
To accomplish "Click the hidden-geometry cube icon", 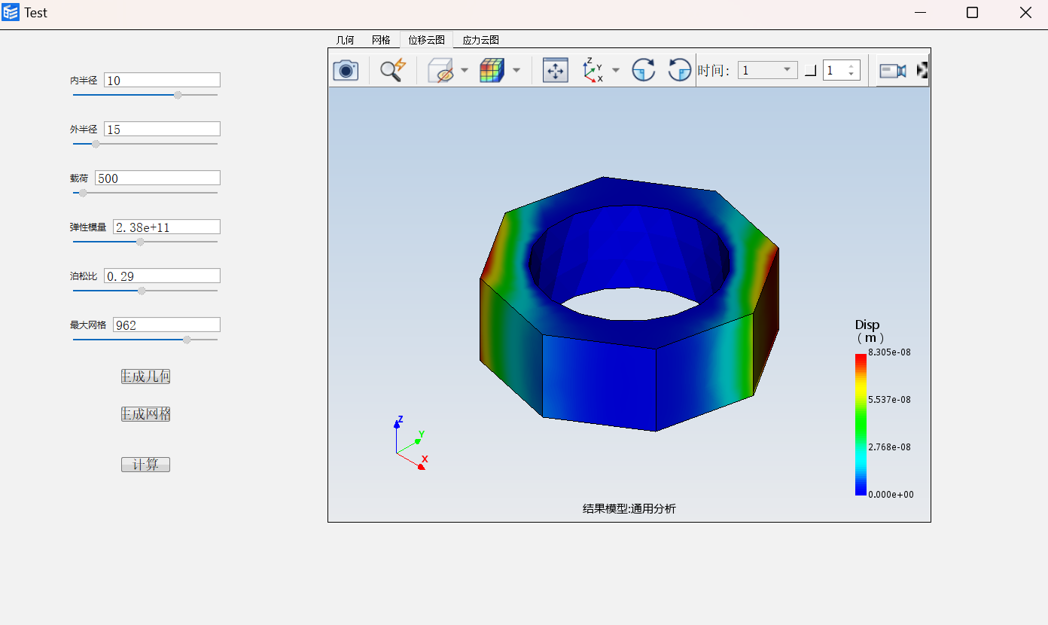I will click(441, 70).
